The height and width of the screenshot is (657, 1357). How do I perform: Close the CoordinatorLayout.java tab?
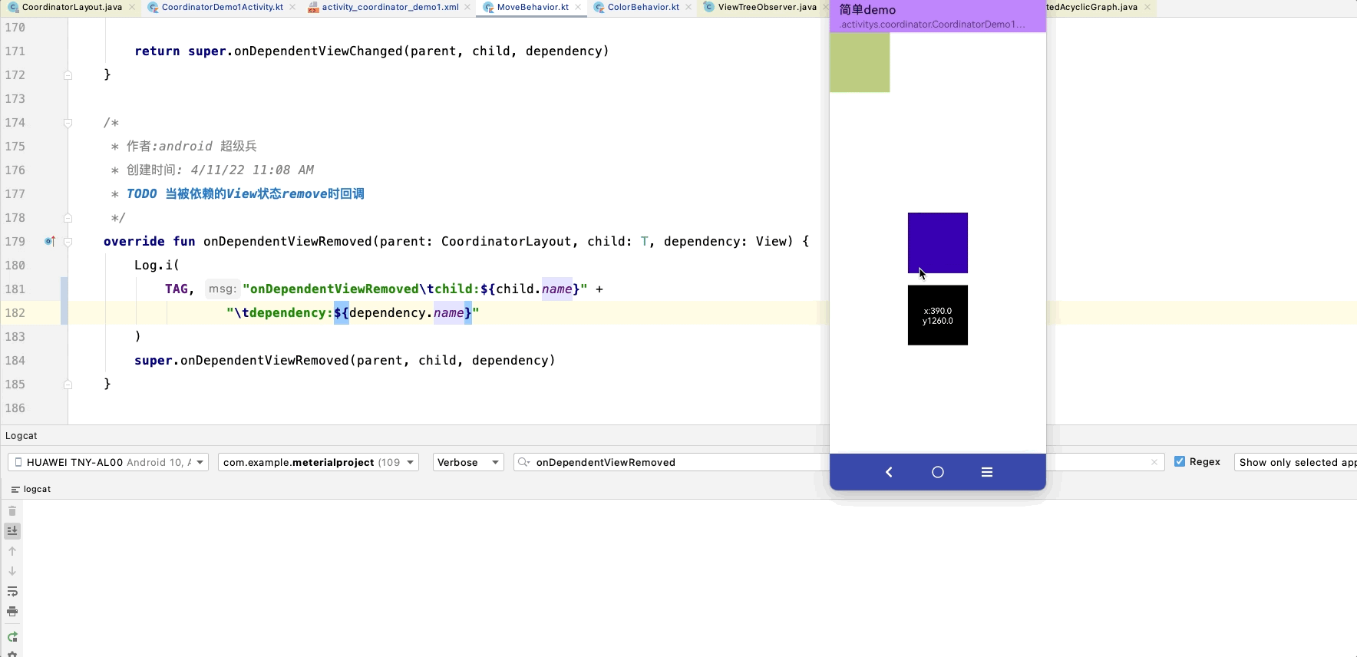132,7
